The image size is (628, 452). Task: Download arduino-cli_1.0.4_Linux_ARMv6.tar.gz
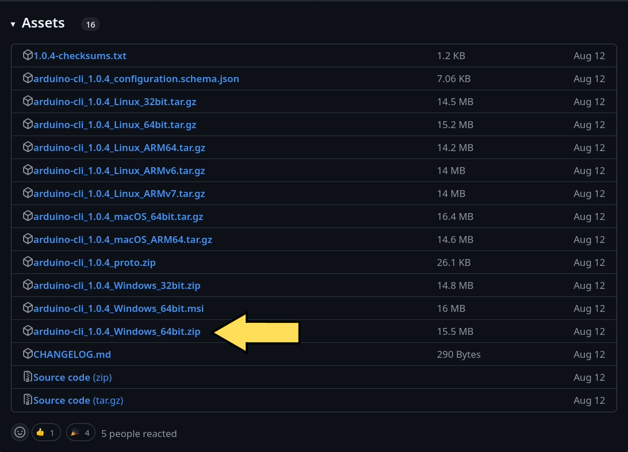point(119,171)
